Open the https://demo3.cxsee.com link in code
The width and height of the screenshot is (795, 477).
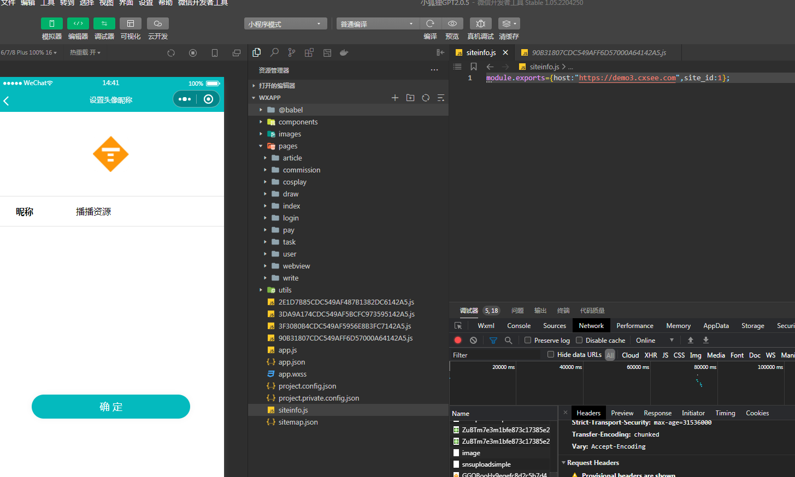tap(627, 78)
